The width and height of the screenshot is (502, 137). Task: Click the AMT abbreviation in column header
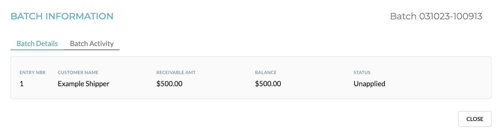click(191, 72)
